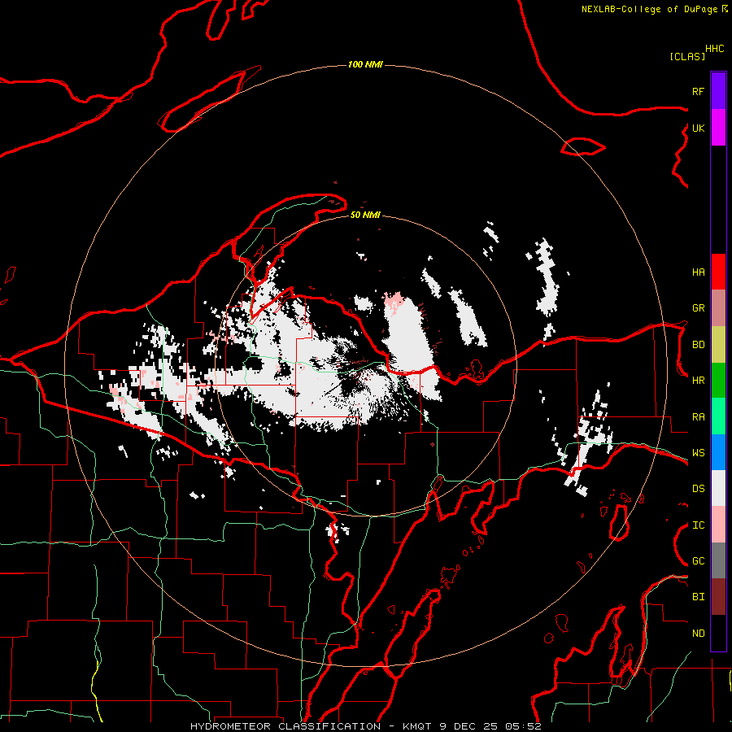Choose the DS white legend swatch
This screenshot has height=732, width=732.
[718, 488]
